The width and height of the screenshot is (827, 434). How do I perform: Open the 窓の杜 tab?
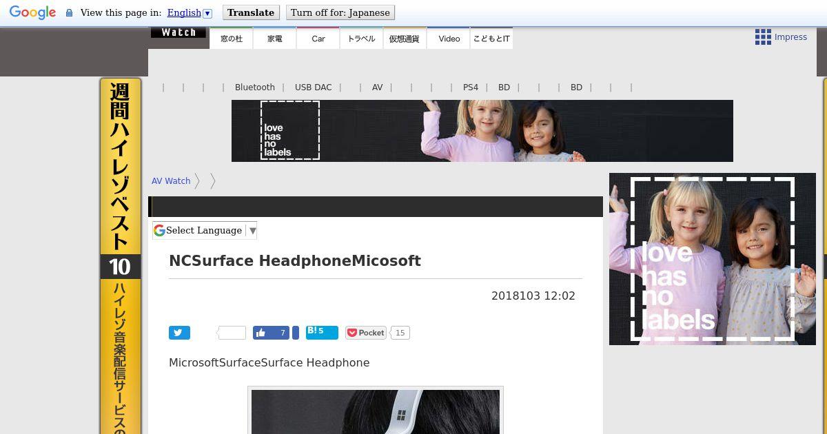(232, 39)
